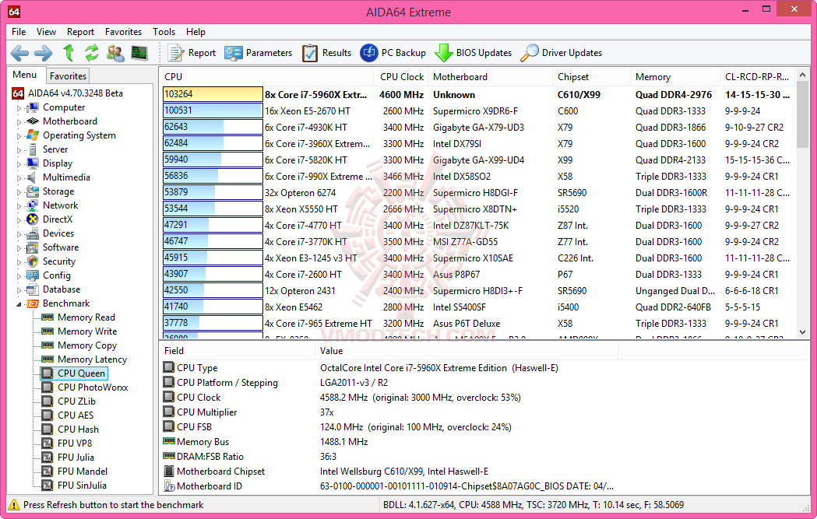Select the Memory Latency benchmark
817x519 pixels.
(92, 359)
